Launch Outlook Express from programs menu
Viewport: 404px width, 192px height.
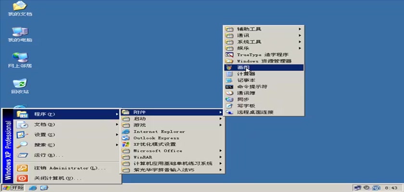[x=172, y=138]
